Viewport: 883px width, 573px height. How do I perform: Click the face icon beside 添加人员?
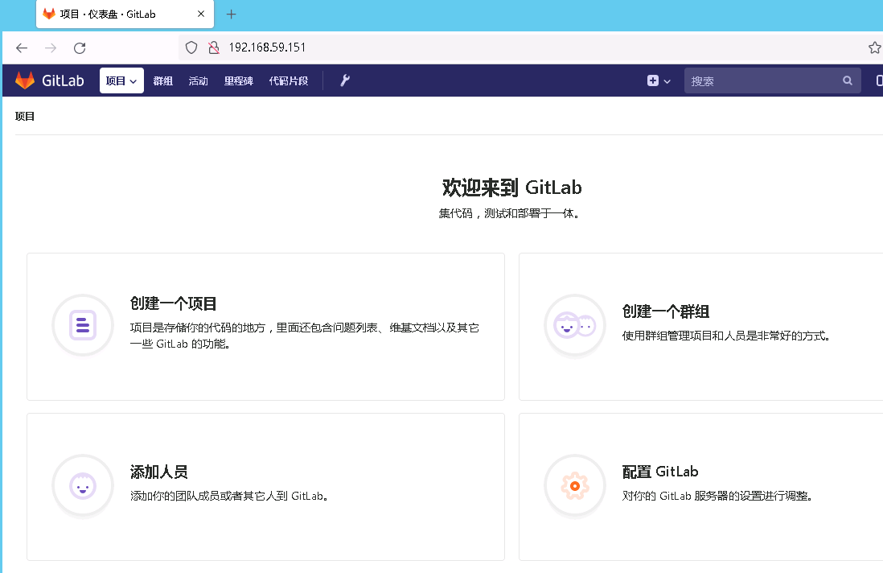tap(83, 485)
